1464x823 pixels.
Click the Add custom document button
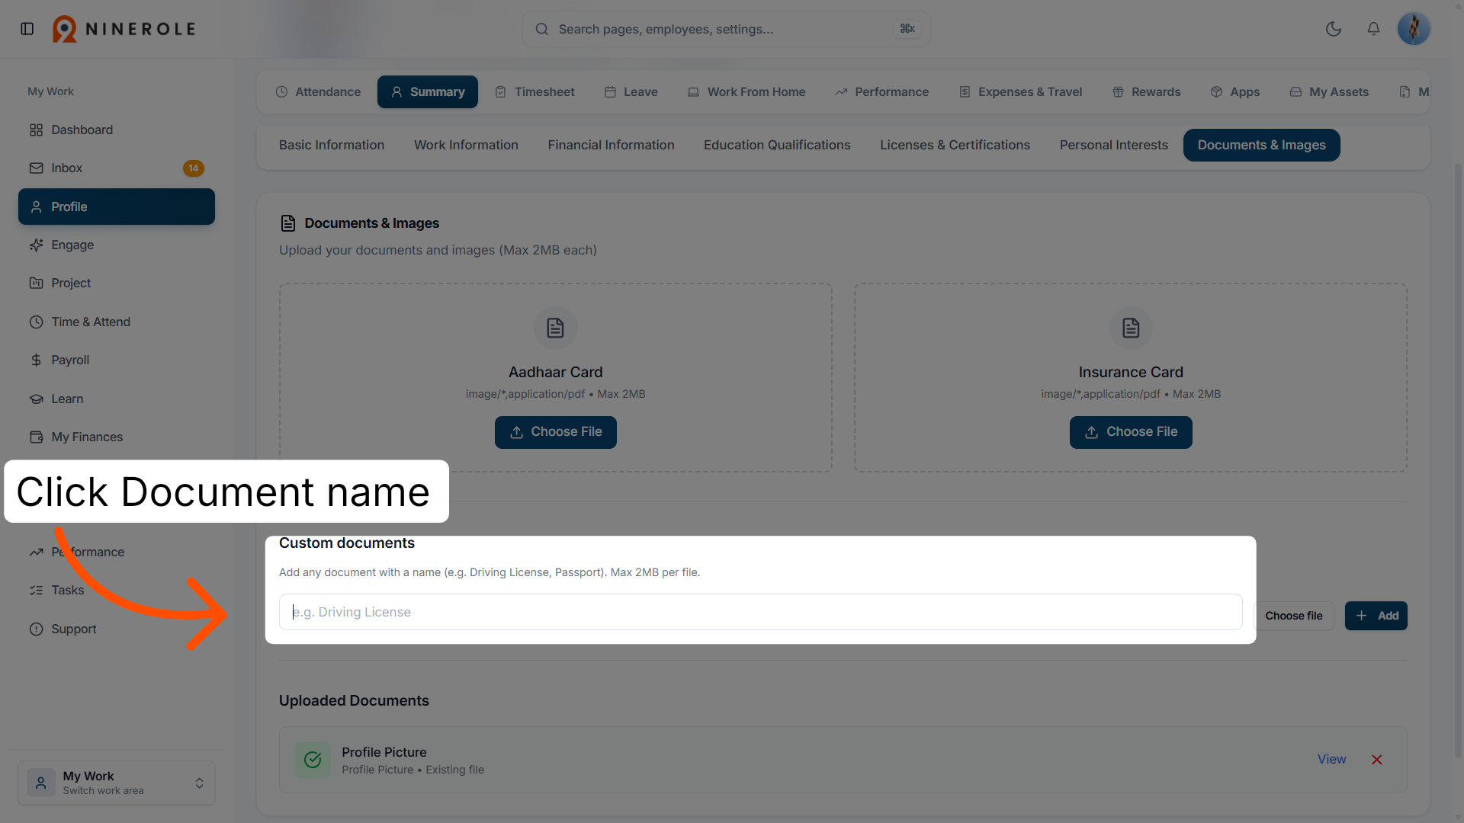[x=1376, y=616]
